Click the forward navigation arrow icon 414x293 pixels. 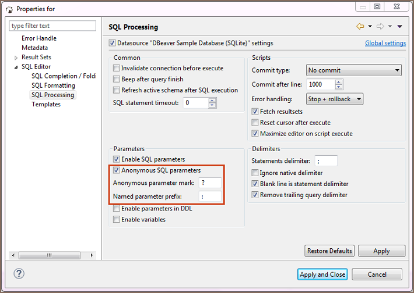click(x=380, y=27)
